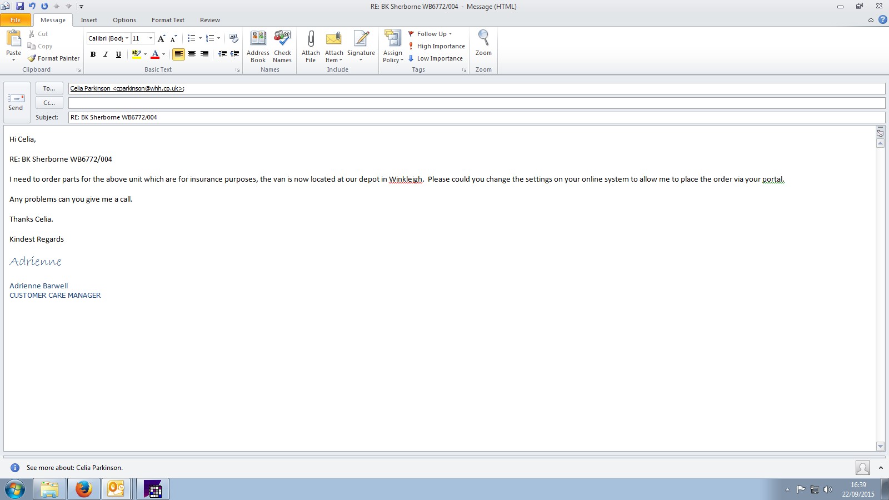
Task: Grow the font size
Action: click(161, 38)
